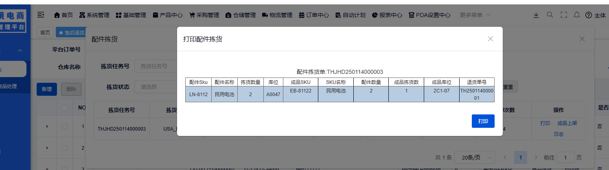Check the checkbox in row 1
609x170 pixels.
click(x=65, y=127)
